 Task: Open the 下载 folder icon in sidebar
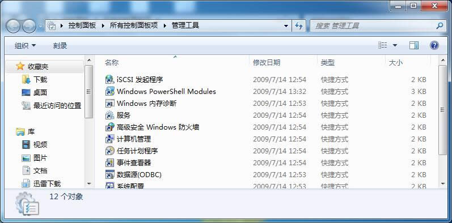click(26, 79)
